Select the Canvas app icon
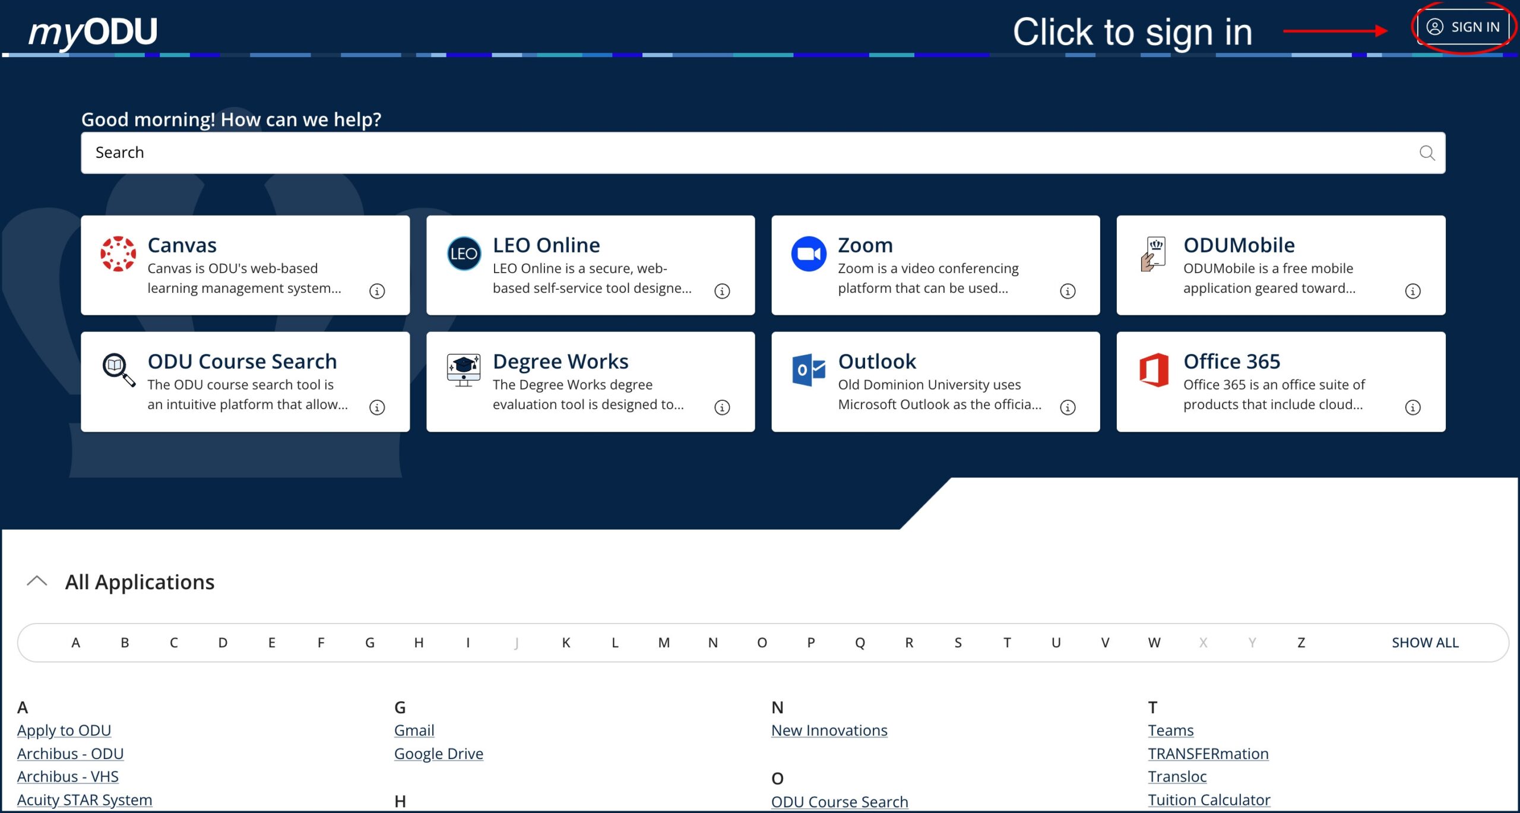1520x813 pixels. click(x=119, y=254)
